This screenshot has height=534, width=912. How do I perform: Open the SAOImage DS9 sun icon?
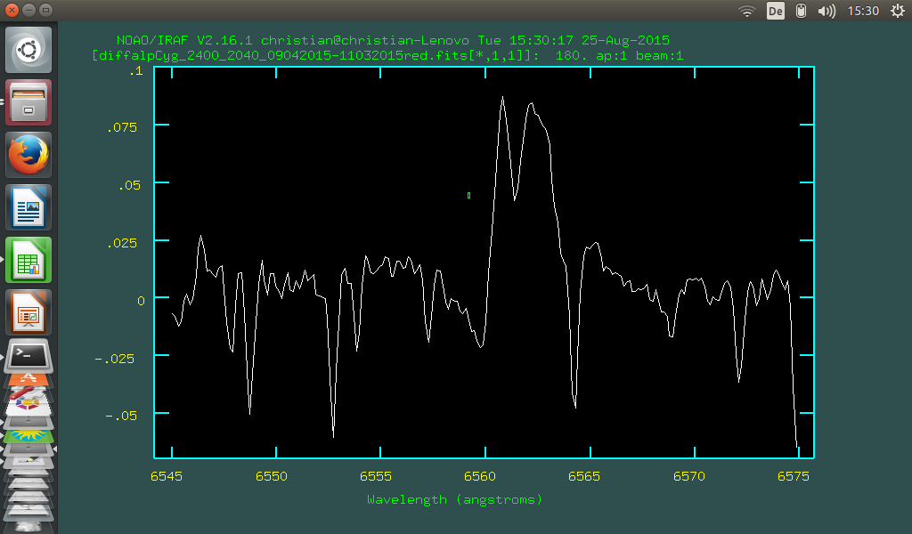[x=27, y=434]
